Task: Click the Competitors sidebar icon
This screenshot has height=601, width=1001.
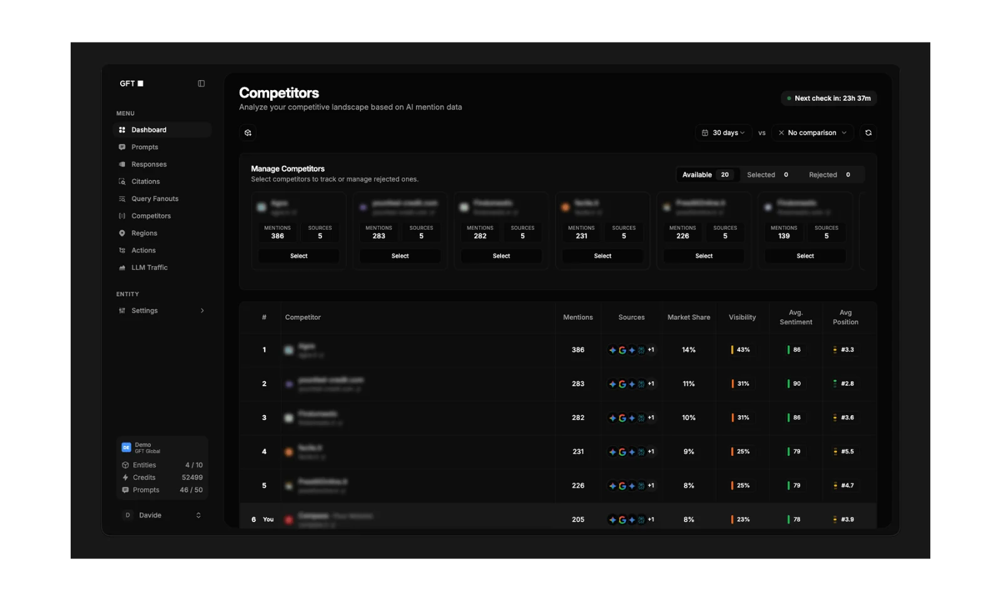Action: tap(122, 216)
